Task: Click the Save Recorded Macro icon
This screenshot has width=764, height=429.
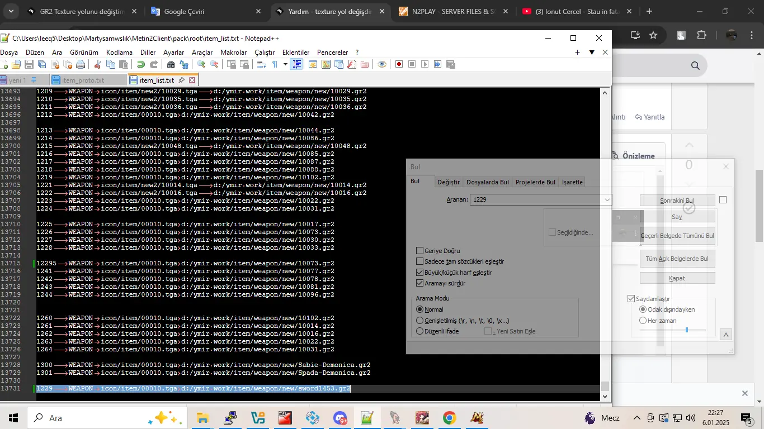Action: click(x=451, y=64)
